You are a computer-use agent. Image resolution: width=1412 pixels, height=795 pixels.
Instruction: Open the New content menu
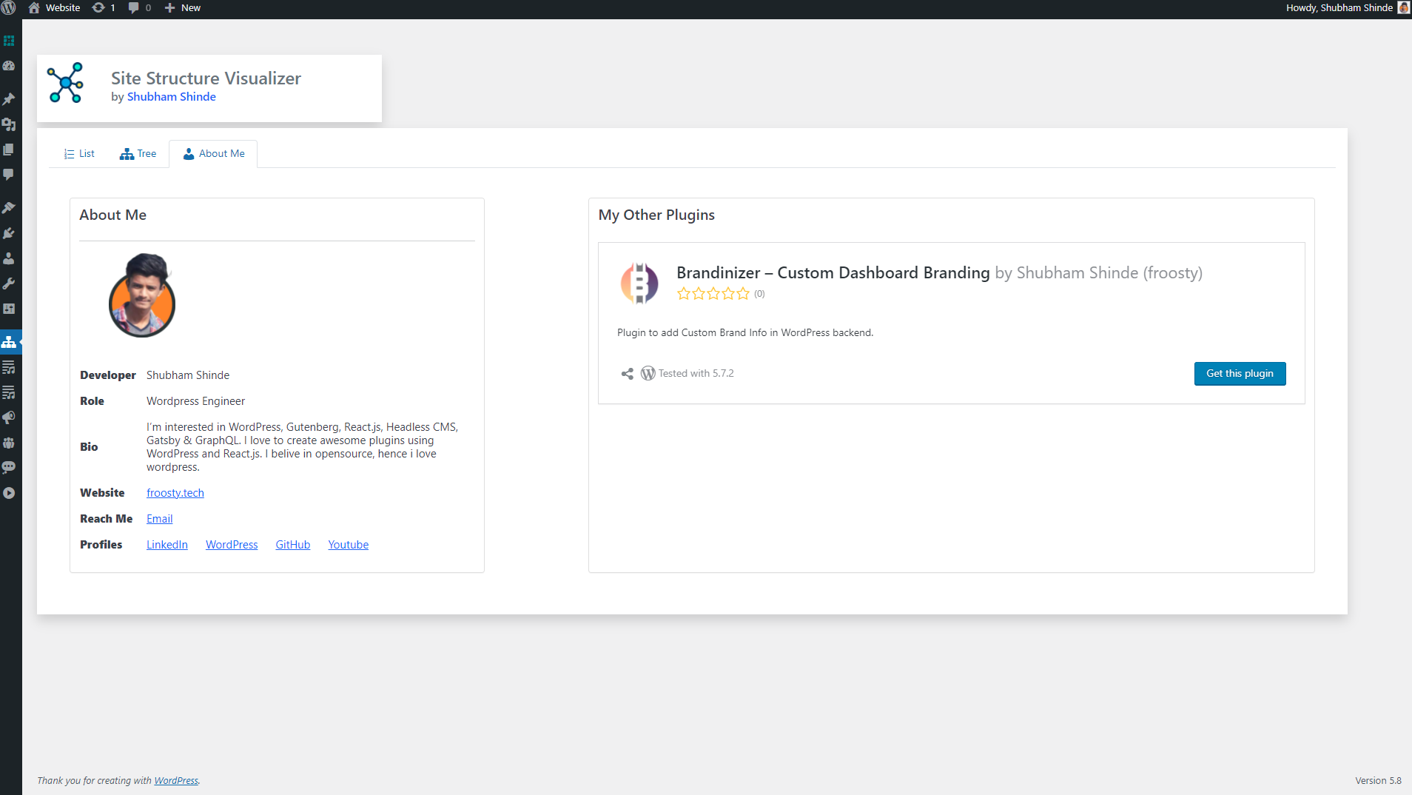(183, 8)
